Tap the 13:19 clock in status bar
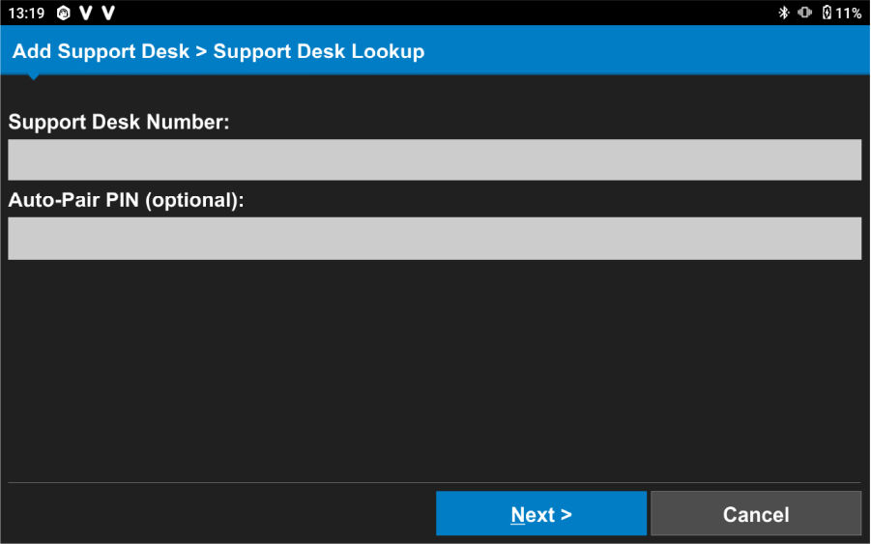Screen dimensions: 871x544 (26, 13)
